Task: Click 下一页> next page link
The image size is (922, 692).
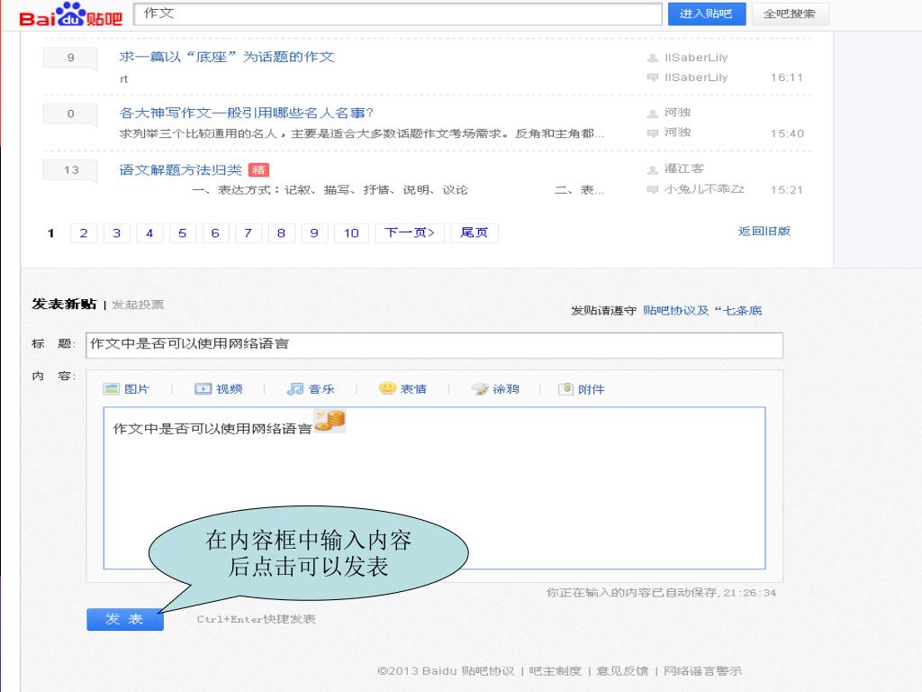Action: tap(410, 233)
